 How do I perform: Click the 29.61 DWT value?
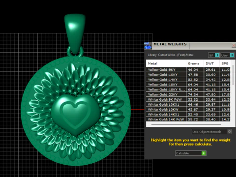pyautogui.click(x=210, y=70)
